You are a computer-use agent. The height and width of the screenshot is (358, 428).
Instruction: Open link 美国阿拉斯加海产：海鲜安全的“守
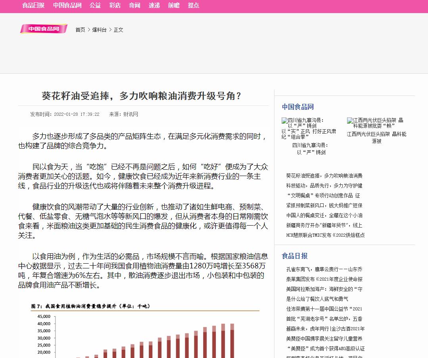click(324, 289)
